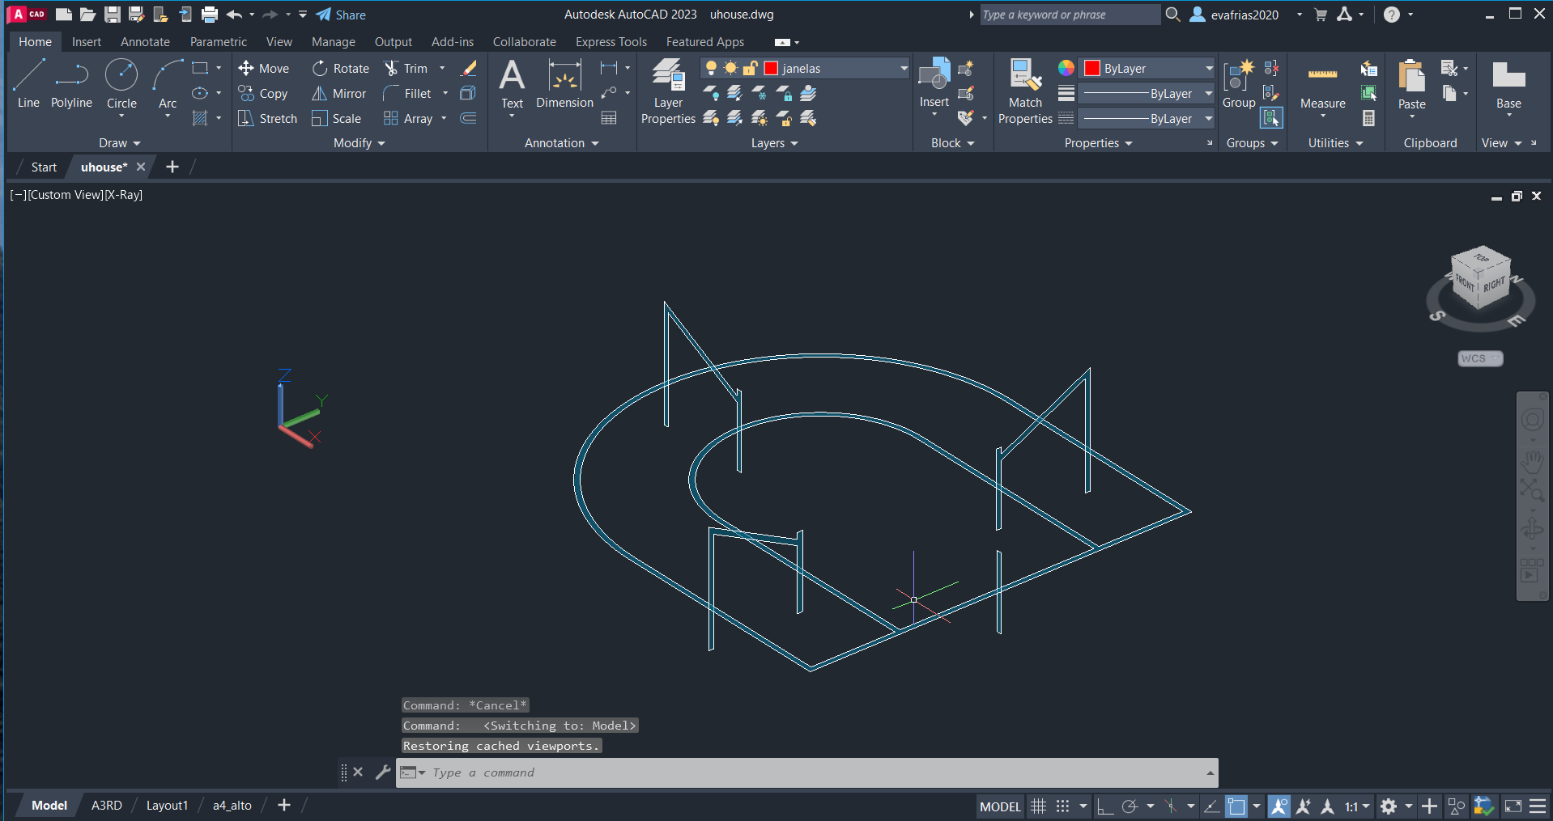The width and height of the screenshot is (1553, 821).
Task: Activate the Rotate tool
Action: coord(341,69)
